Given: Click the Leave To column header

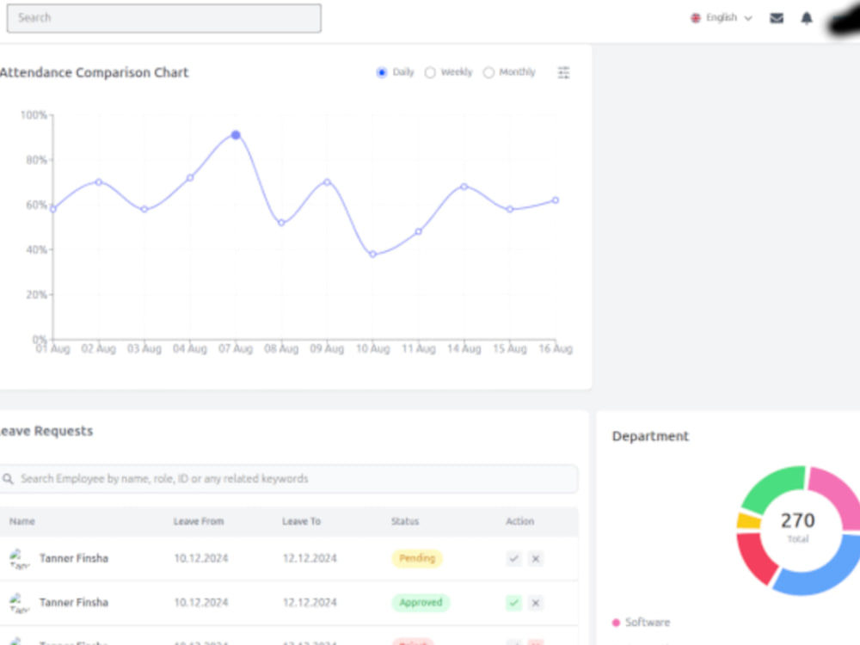Looking at the screenshot, I should click(x=301, y=522).
